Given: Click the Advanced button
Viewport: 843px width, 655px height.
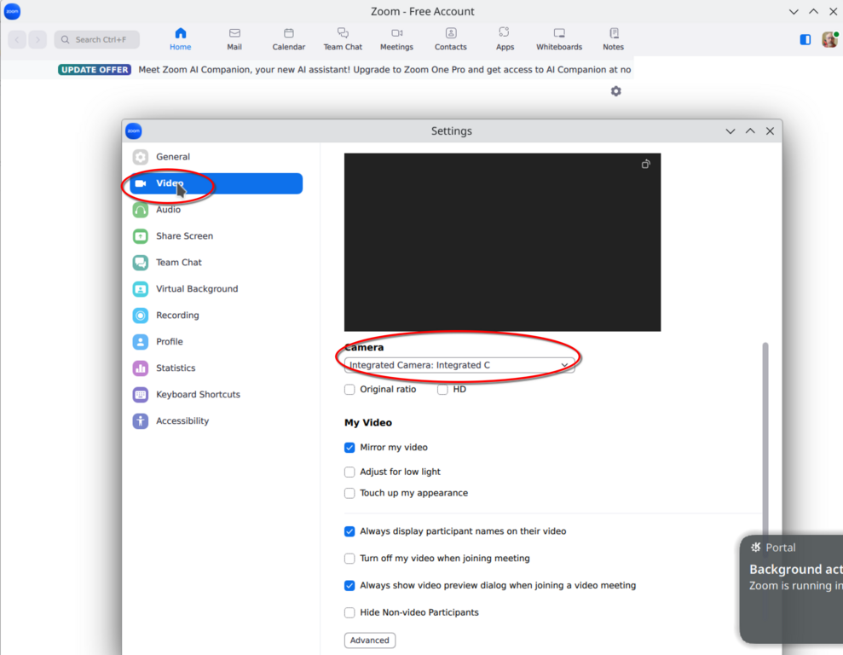Looking at the screenshot, I should pos(370,641).
